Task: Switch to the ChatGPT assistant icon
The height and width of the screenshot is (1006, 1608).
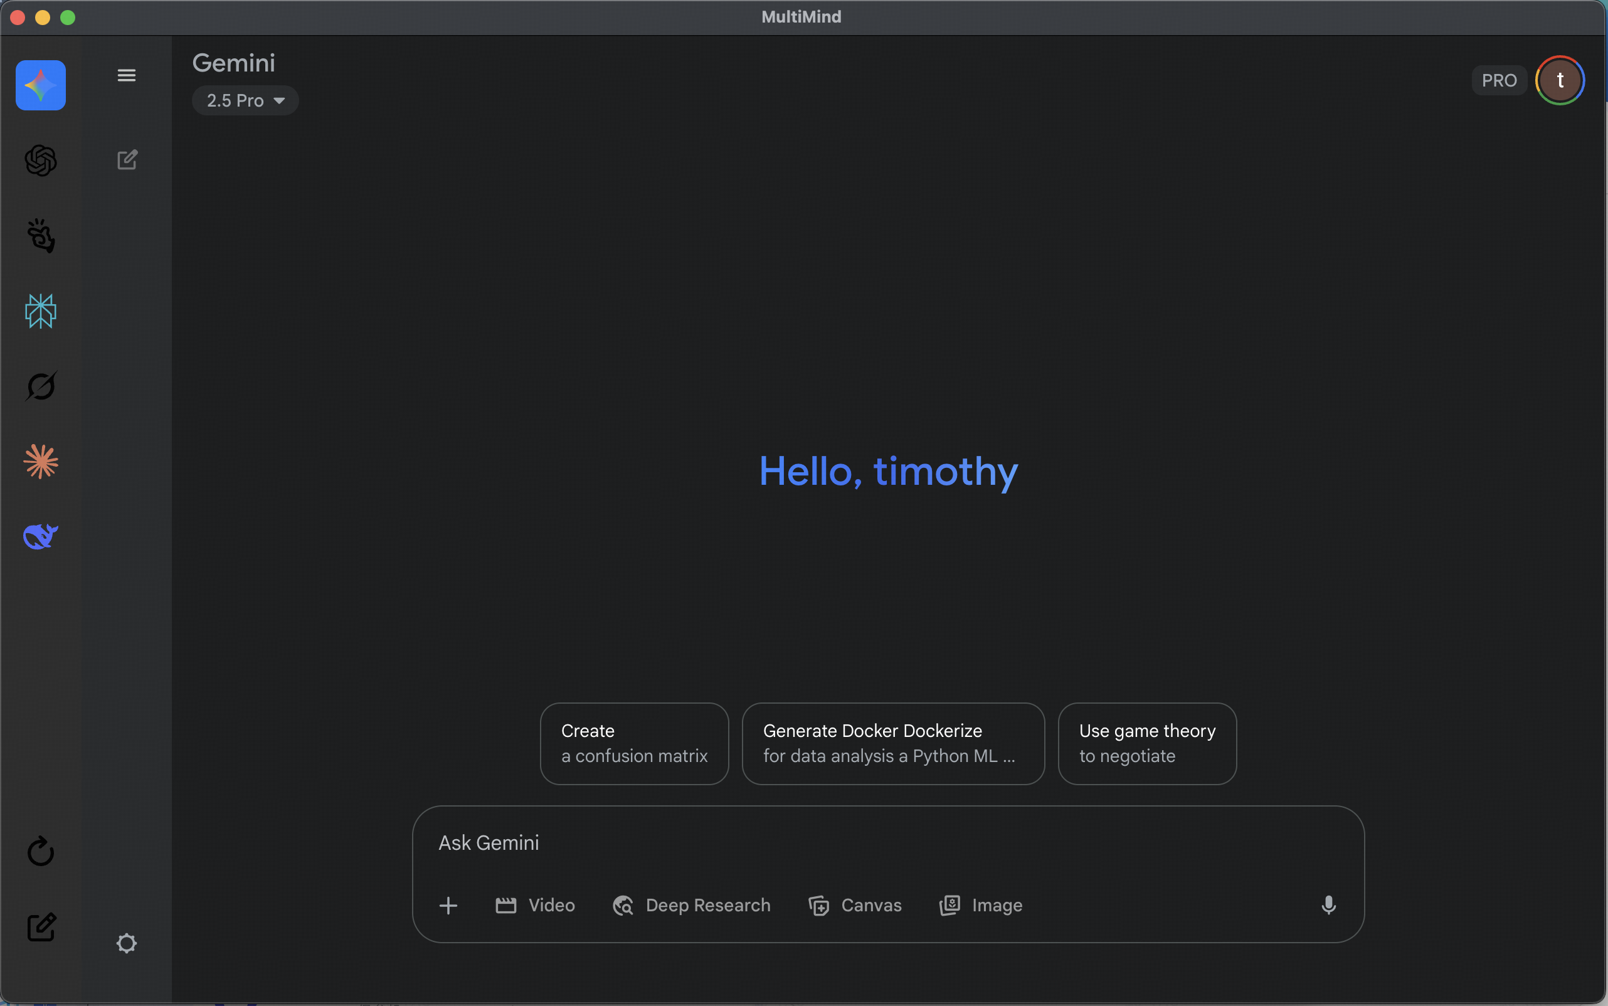Action: point(41,161)
